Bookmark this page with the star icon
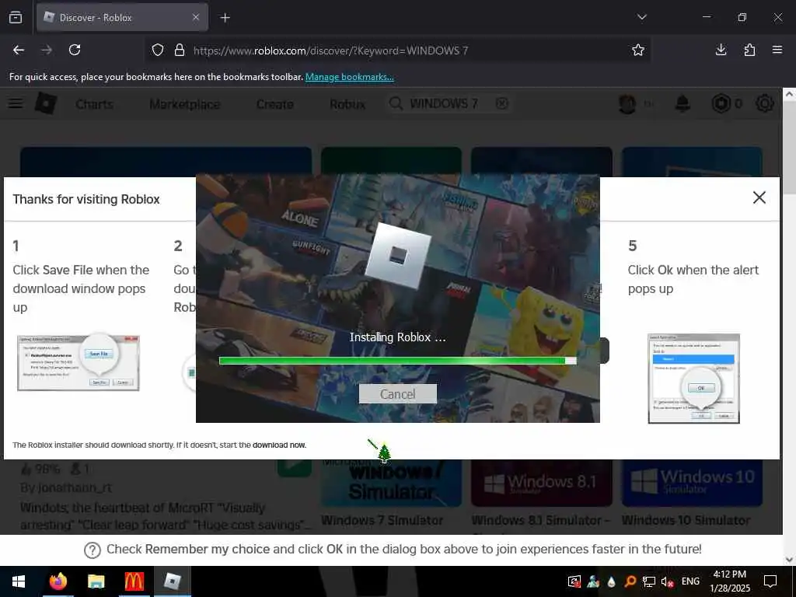The height and width of the screenshot is (597, 796). pyautogui.click(x=638, y=50)
